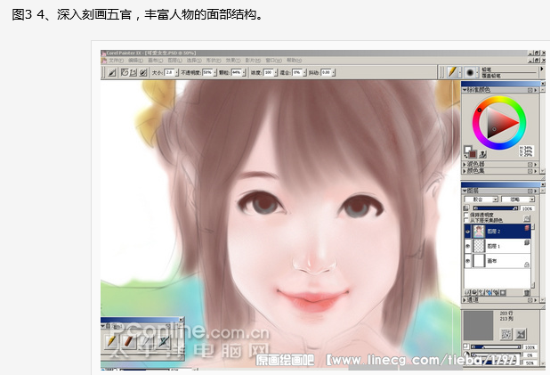This screenshot has width=550, height=375.
Task: Click the trash icon in layers panel
Action: [x=527, y=292]
